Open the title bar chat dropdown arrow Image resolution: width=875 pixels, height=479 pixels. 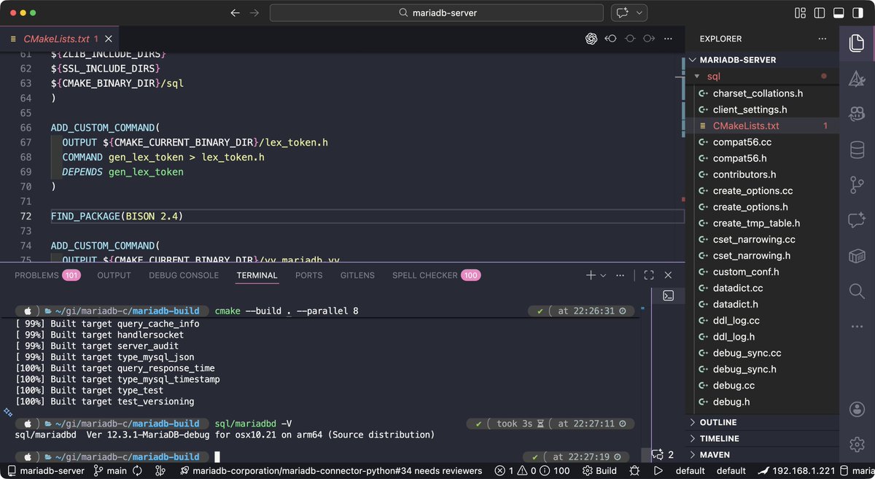click(639, 13)
